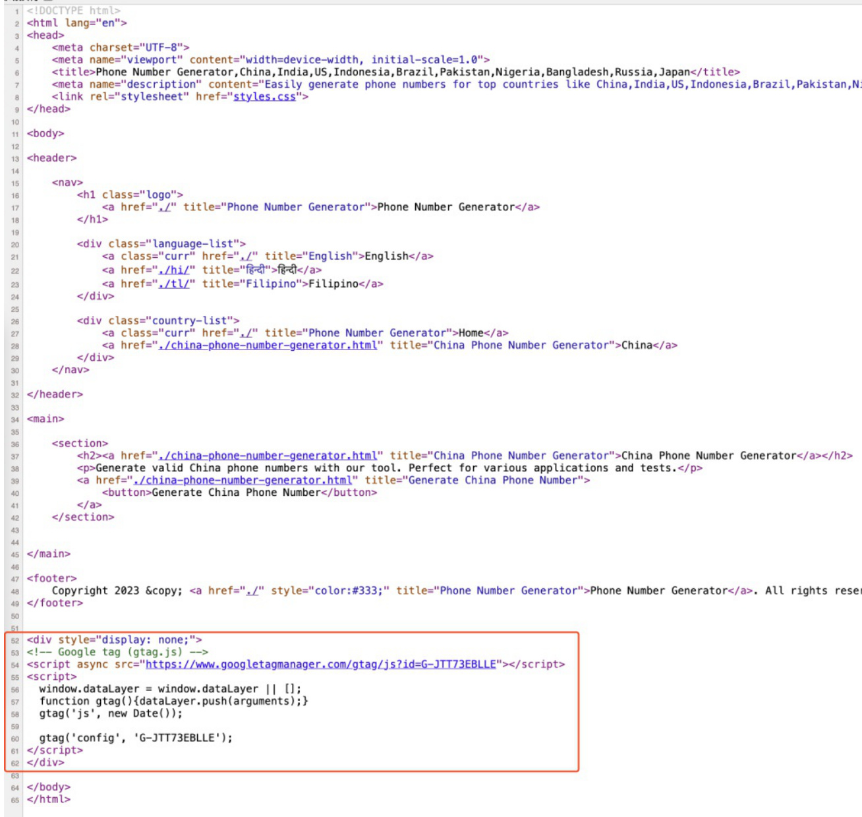The image size is (862, 817).
Task: Click the closing </main> tag
Action: click(x=49, y=554)
